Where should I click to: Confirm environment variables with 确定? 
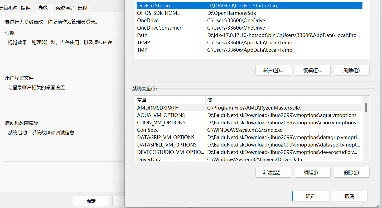(x=310, y=196)
